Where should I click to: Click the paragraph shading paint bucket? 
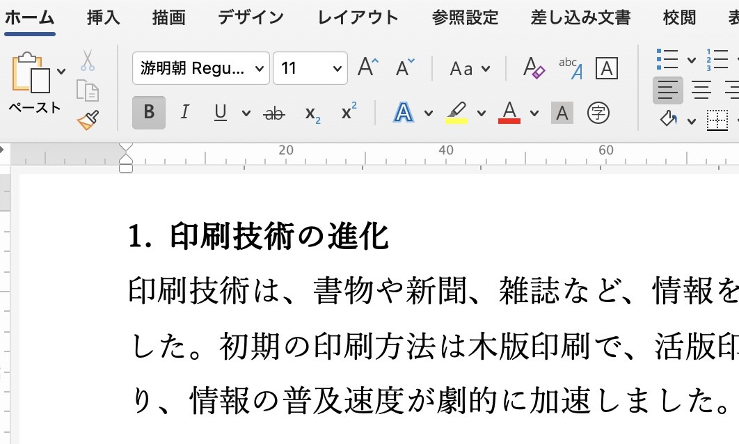(668, 119)
